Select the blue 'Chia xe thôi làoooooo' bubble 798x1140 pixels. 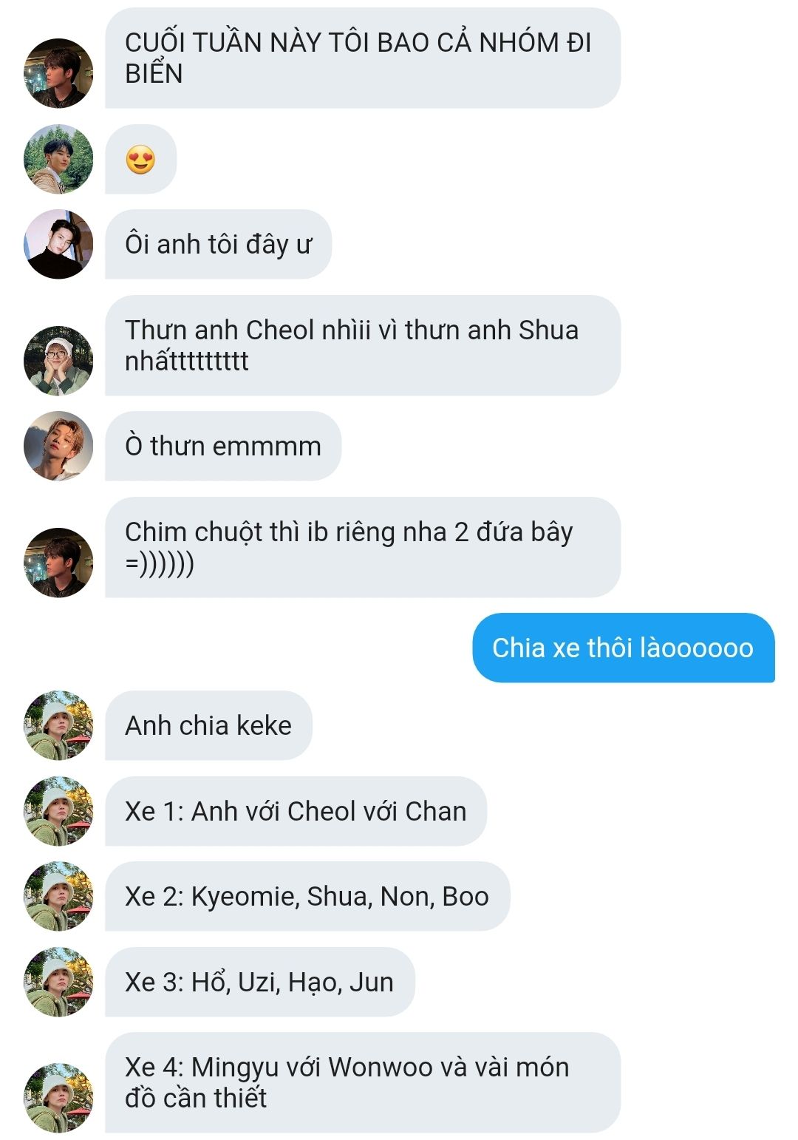point(624,648)
